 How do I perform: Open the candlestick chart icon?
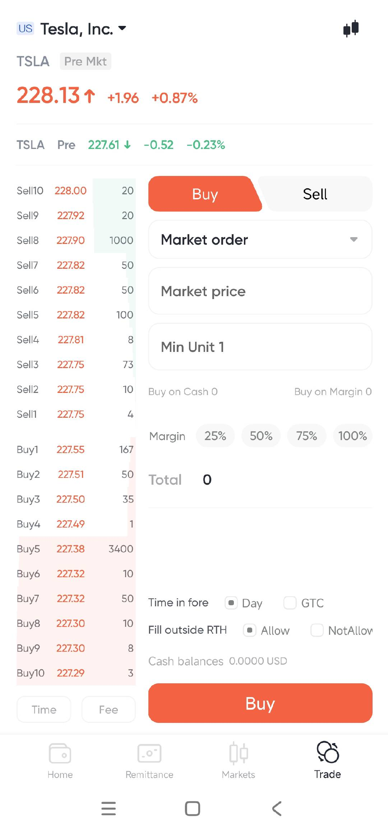tap(351, 28)
